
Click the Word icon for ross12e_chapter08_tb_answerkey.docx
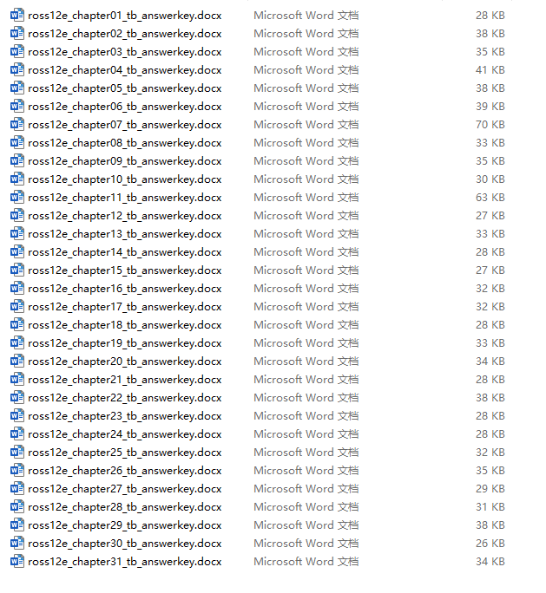pyautogui.click(x=17, y=143)
